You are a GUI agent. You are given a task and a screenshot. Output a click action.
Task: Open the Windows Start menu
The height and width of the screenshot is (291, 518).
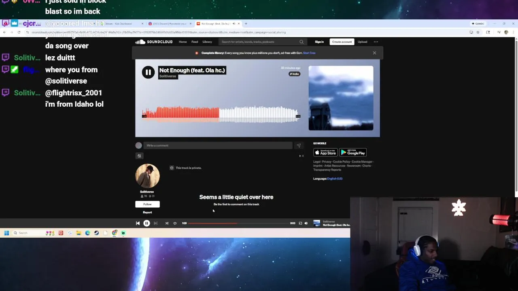(x=6, y=233)
